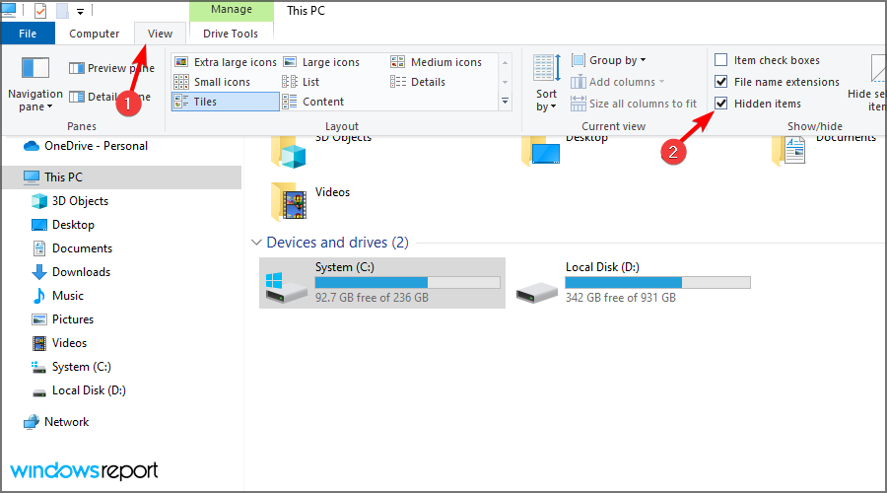Open Pictures in the sidebar
This screenshot has height=493, width=887.
[x=62, y=319]
